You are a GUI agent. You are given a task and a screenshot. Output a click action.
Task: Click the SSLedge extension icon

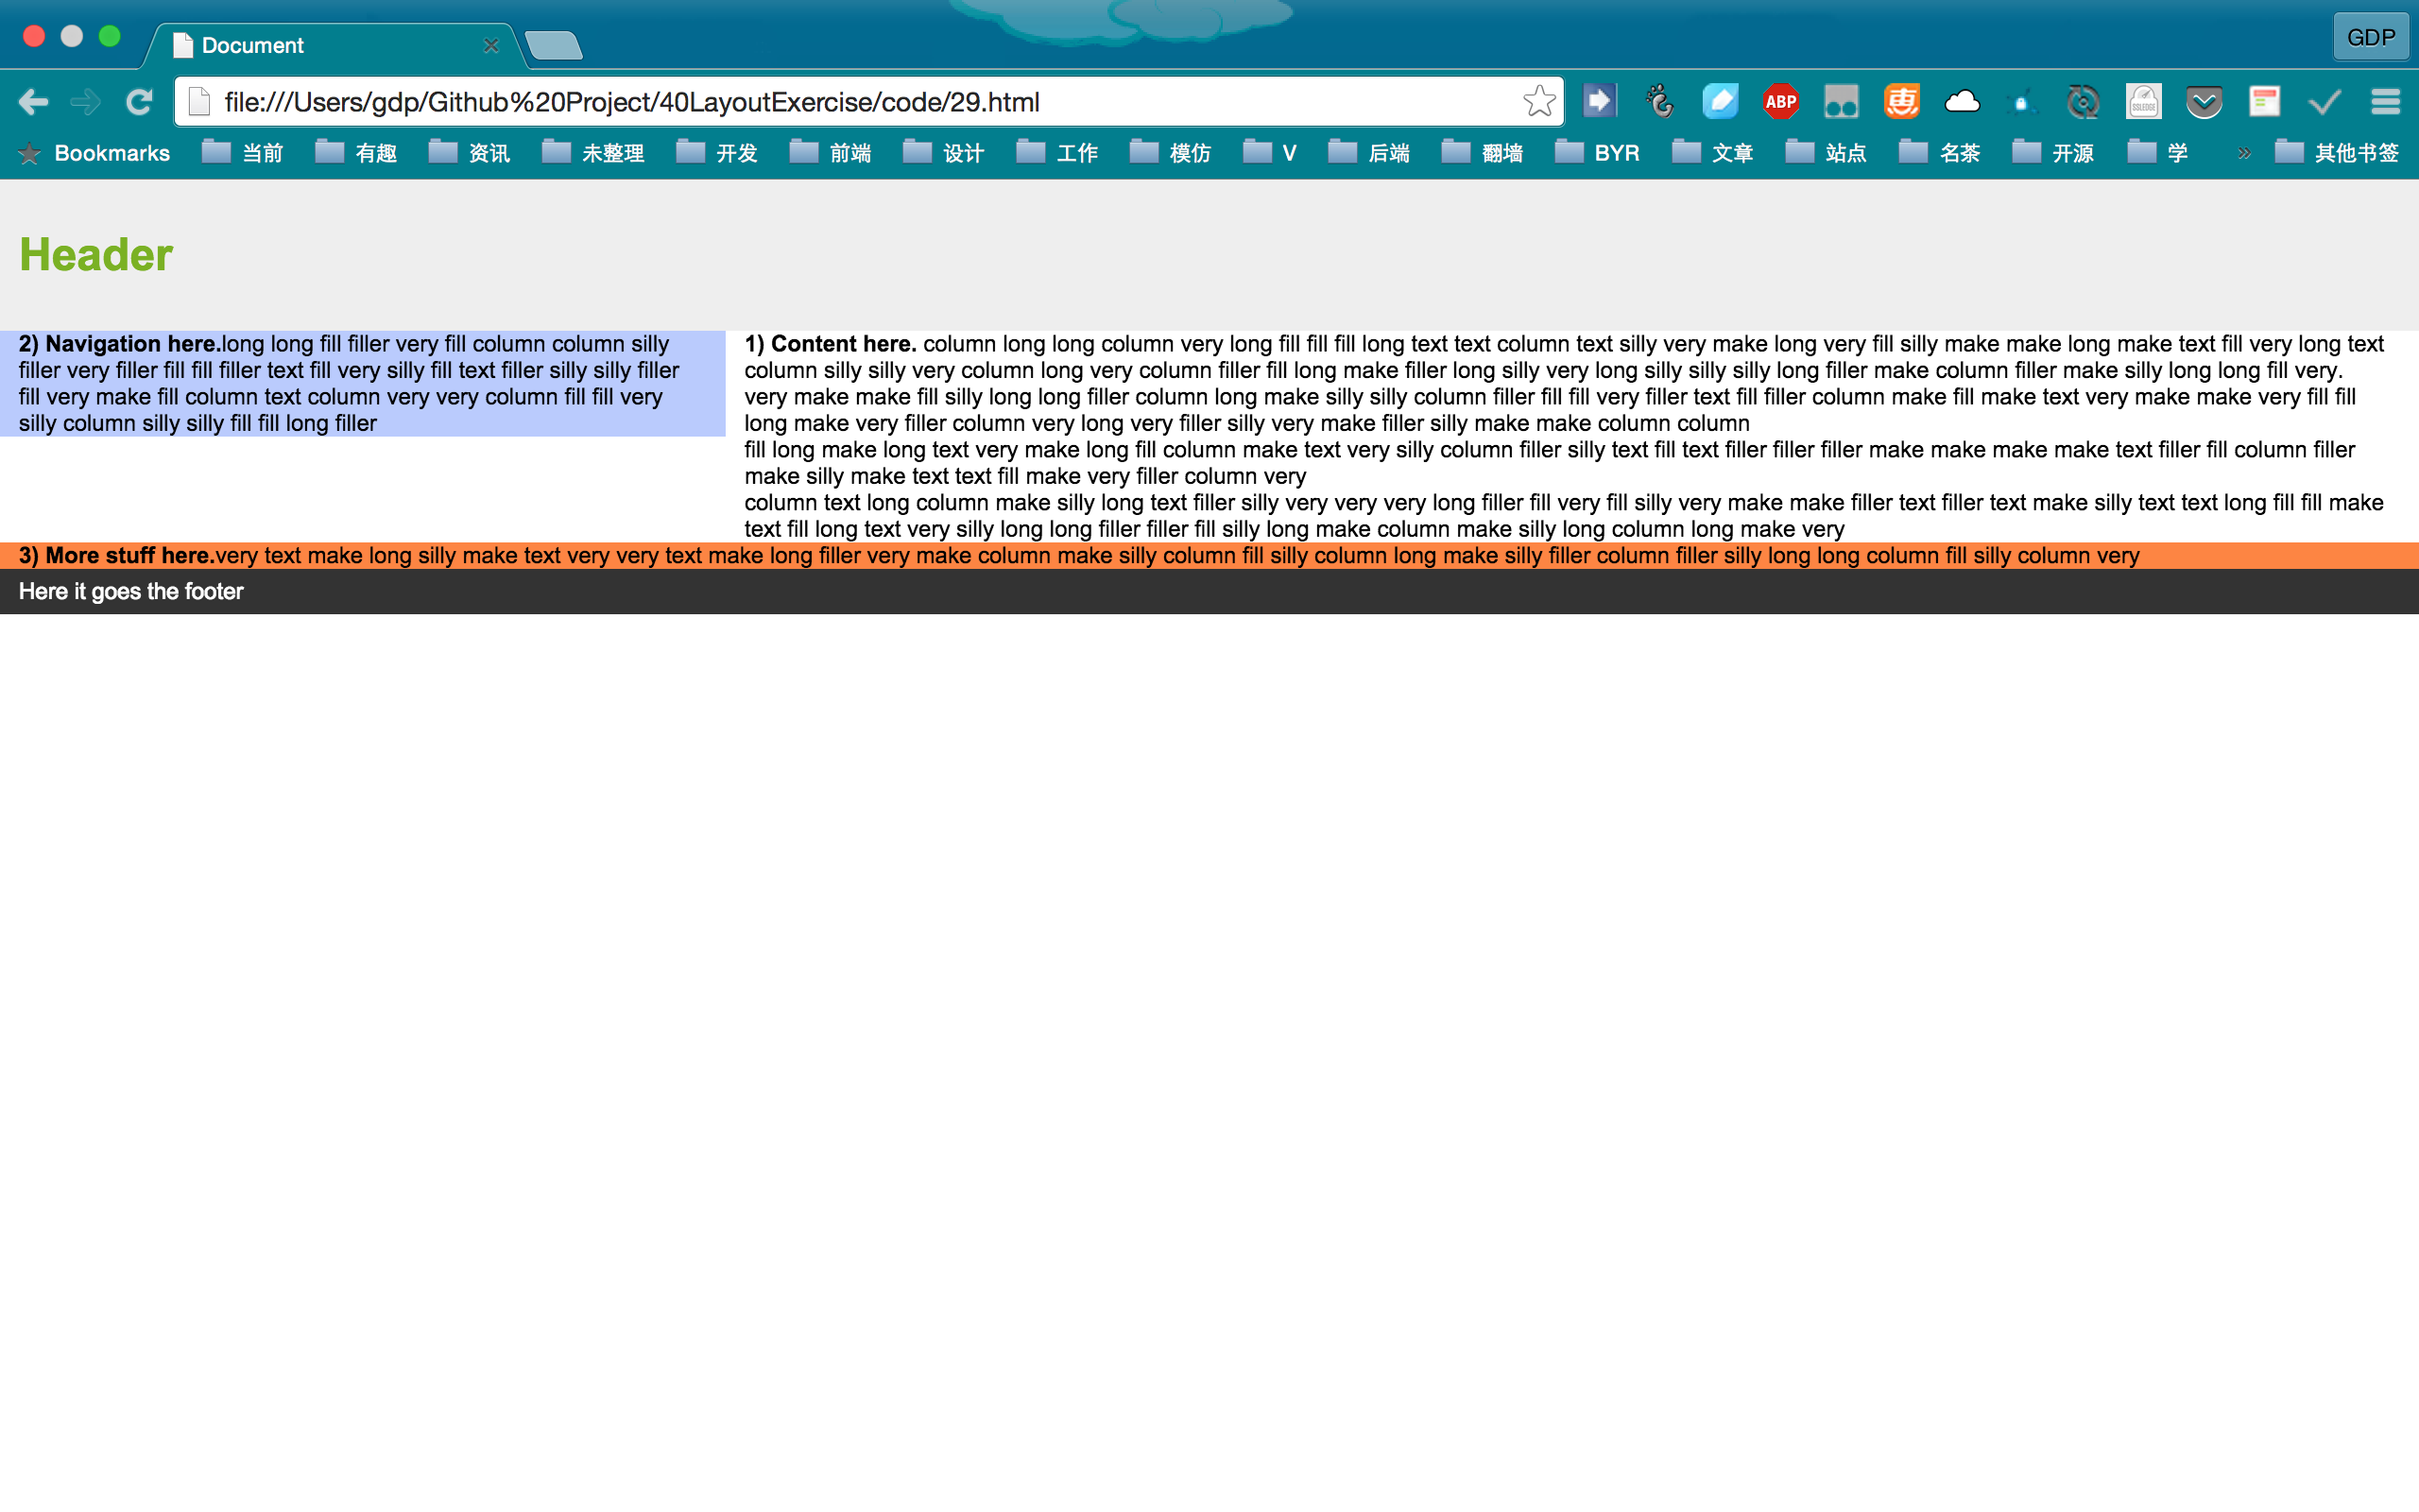click(2143, 101)
